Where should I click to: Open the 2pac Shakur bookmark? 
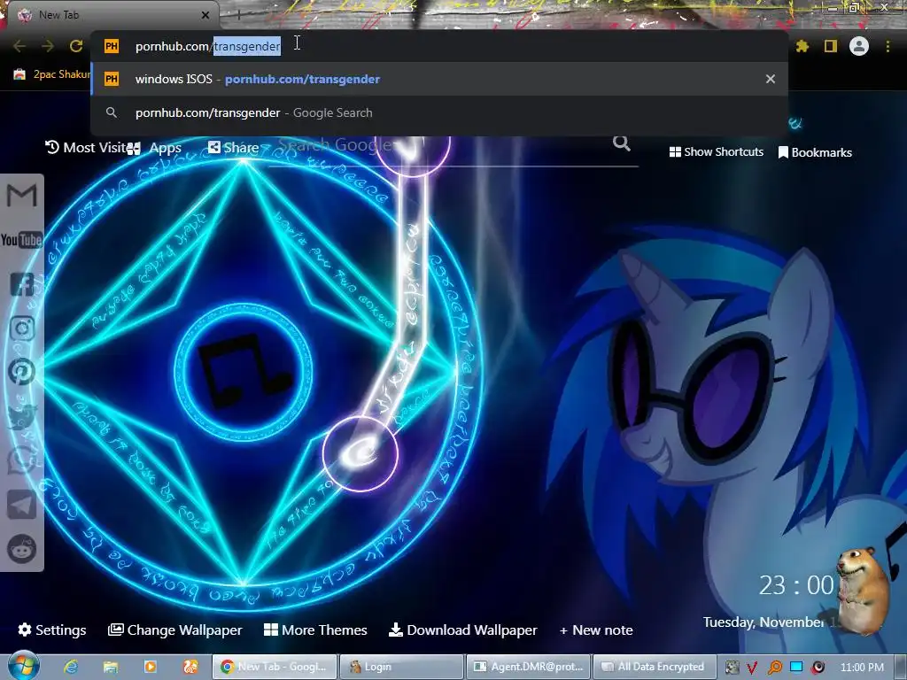click(x=52, y=74)
